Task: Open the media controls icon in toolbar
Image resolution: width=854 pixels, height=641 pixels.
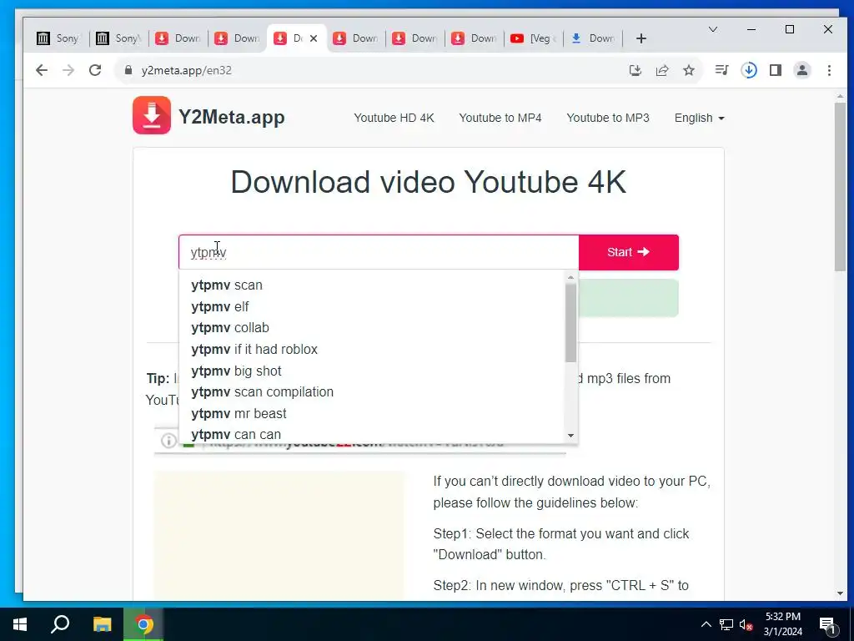Action: (721, 70)
